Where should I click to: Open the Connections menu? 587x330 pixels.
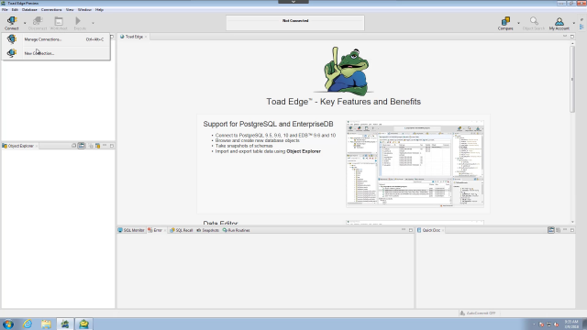pyautogui.click(x=51, y=10)
